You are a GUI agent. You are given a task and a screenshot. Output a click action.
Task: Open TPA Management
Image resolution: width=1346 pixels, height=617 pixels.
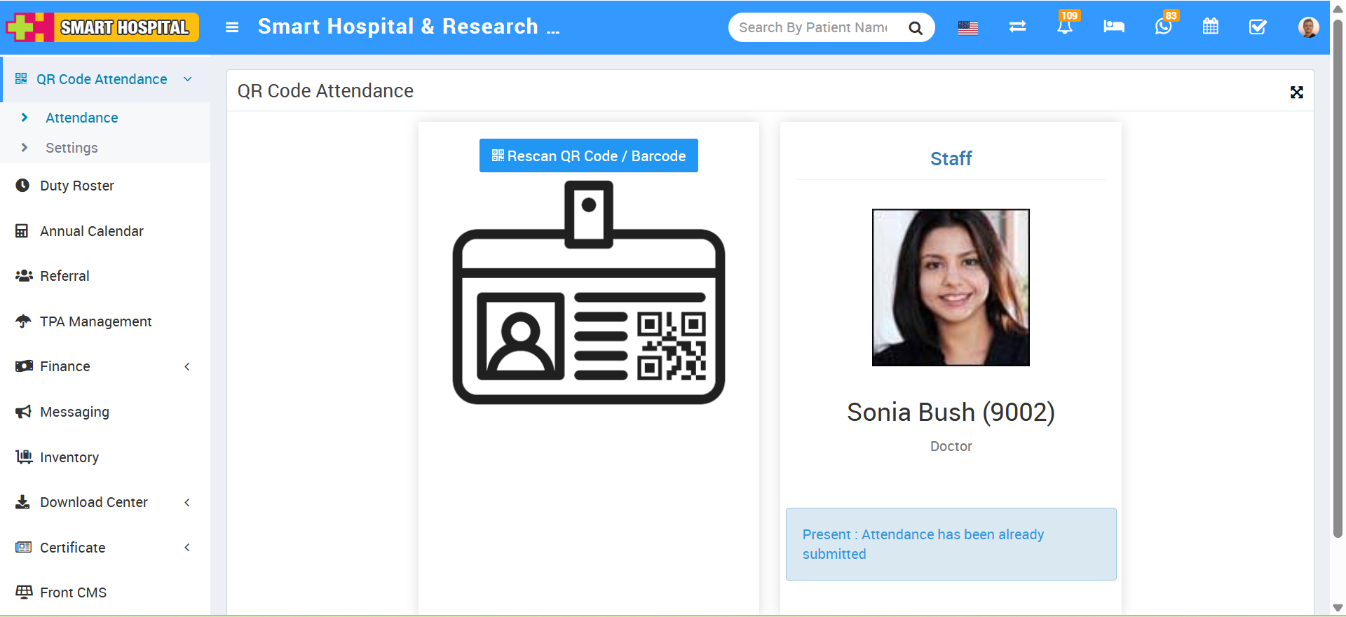click(96, 321)
